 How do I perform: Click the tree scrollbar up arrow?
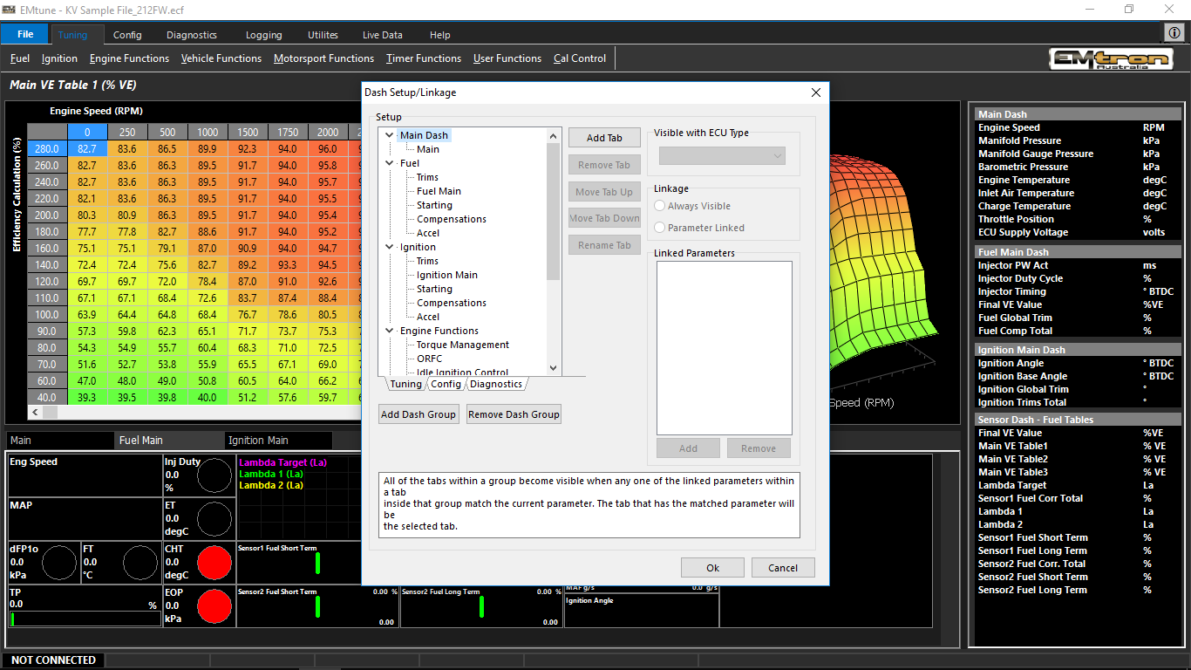tap(553, 135)
